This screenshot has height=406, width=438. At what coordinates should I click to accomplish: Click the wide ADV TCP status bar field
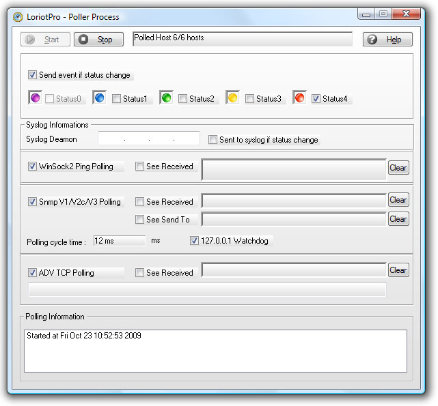[x=207, y=289]
